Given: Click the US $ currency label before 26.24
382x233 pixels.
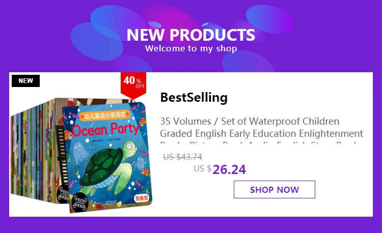Looking at the screenshot, I should coord(202,168).
